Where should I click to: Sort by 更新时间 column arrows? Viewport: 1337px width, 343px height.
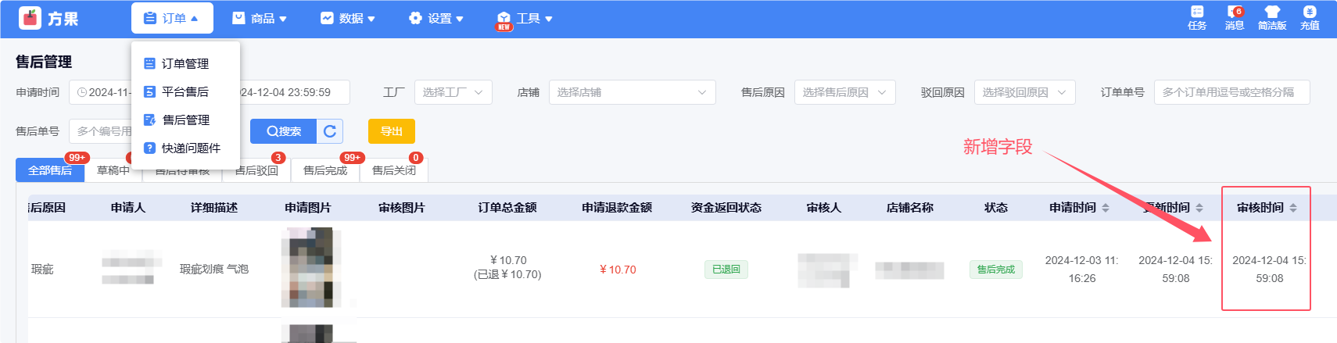(1199, 208)
